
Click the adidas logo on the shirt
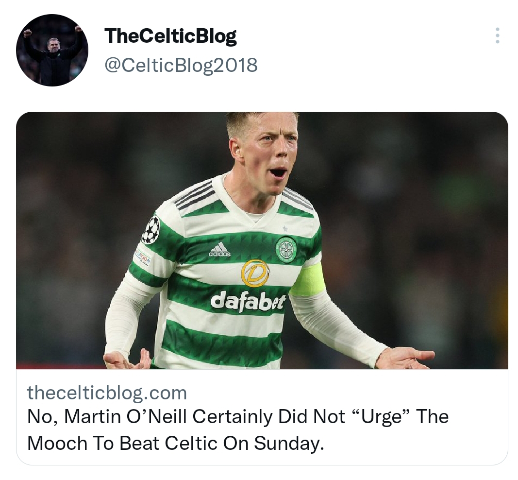[220, 250]
